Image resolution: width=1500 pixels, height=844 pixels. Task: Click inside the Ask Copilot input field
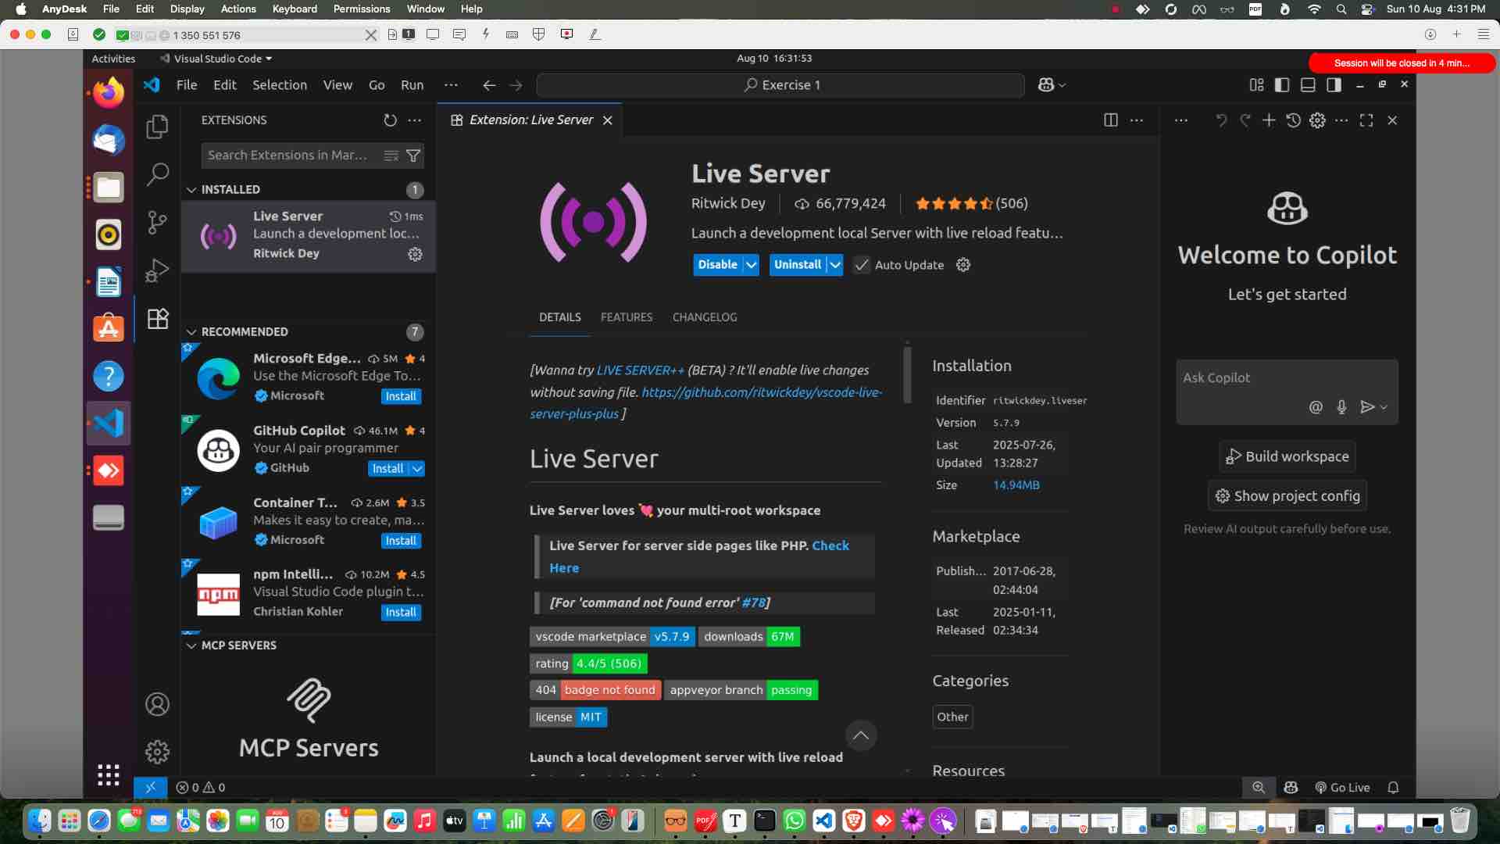[1266, 383]
